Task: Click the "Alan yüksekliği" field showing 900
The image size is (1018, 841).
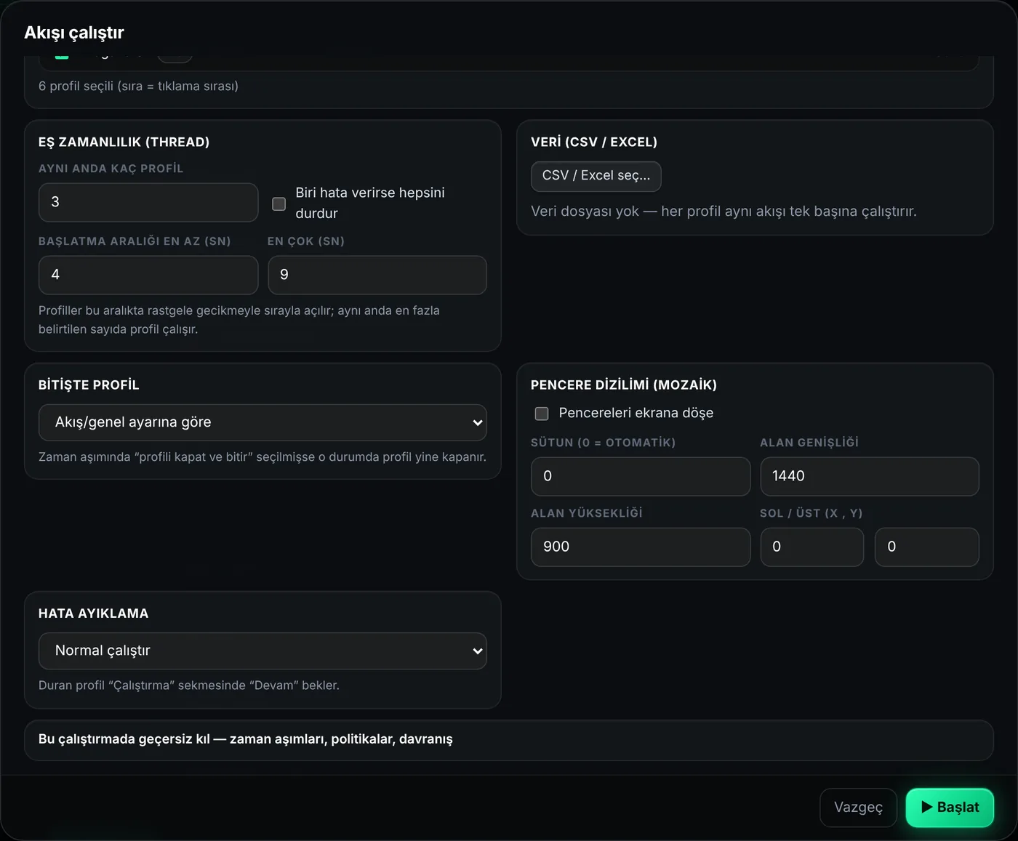Action: (x=641, y=547)
